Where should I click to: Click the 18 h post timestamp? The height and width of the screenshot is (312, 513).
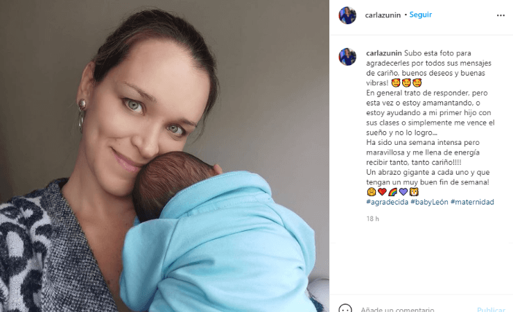(373, 219)
